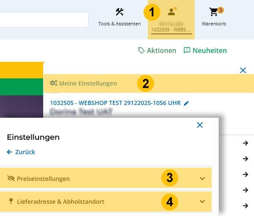Click Lieferadresse & Abholstandort chevron arrow

202,202
